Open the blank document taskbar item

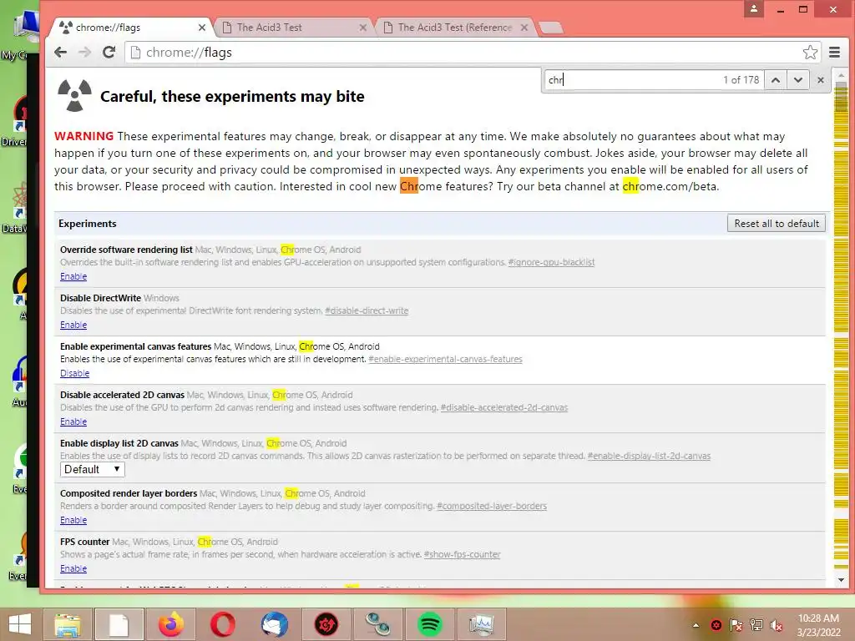(119, 624)
